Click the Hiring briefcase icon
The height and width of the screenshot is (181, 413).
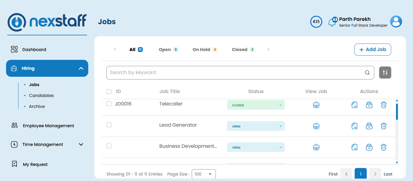click(x=14, y=68)
